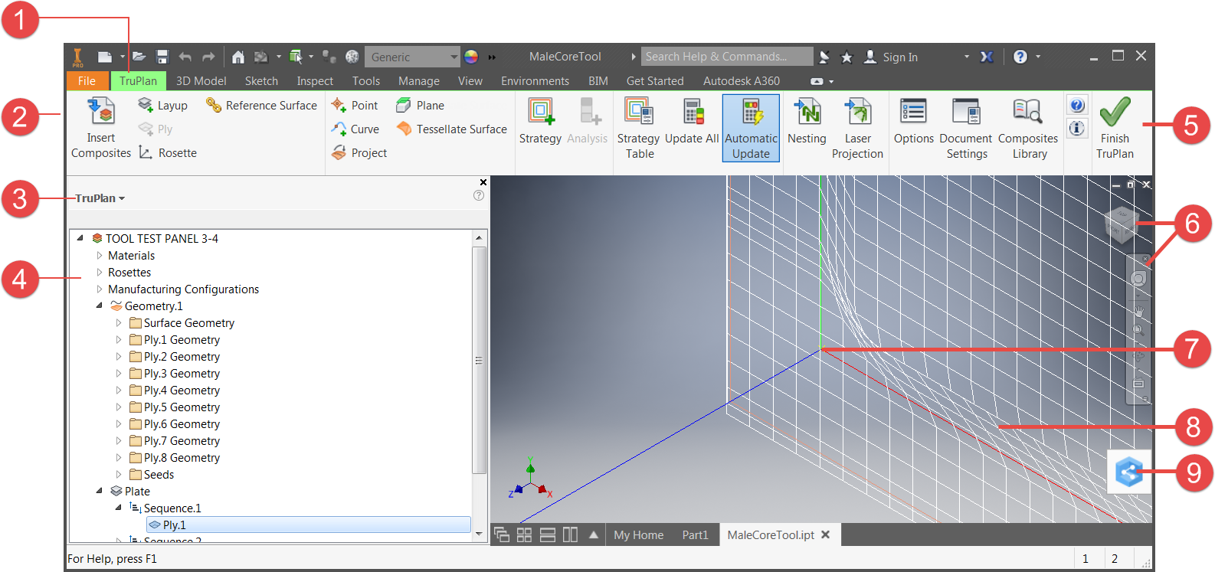The height and width of the screenshot is (572, 1215).
Task: Choose the Rosette tool
Action: (168, 152)
